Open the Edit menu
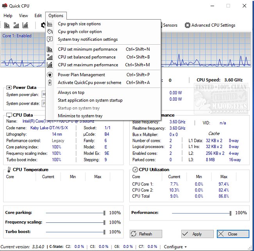254x251 pixels. click(x=38, y=16)
